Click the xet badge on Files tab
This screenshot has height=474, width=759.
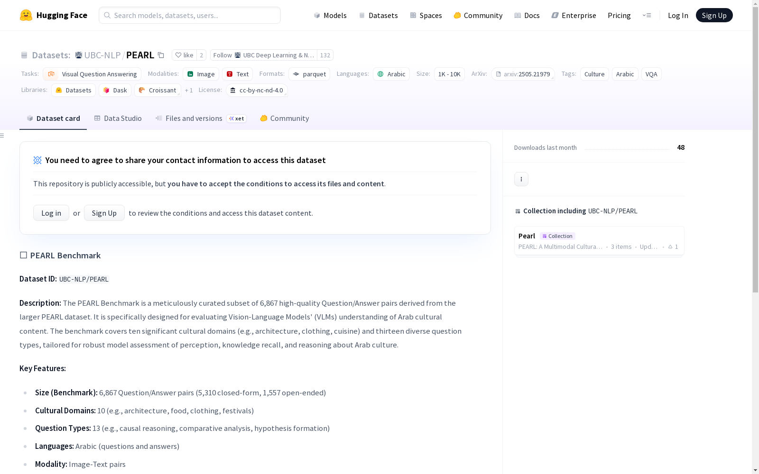click(x=237, y=118)
